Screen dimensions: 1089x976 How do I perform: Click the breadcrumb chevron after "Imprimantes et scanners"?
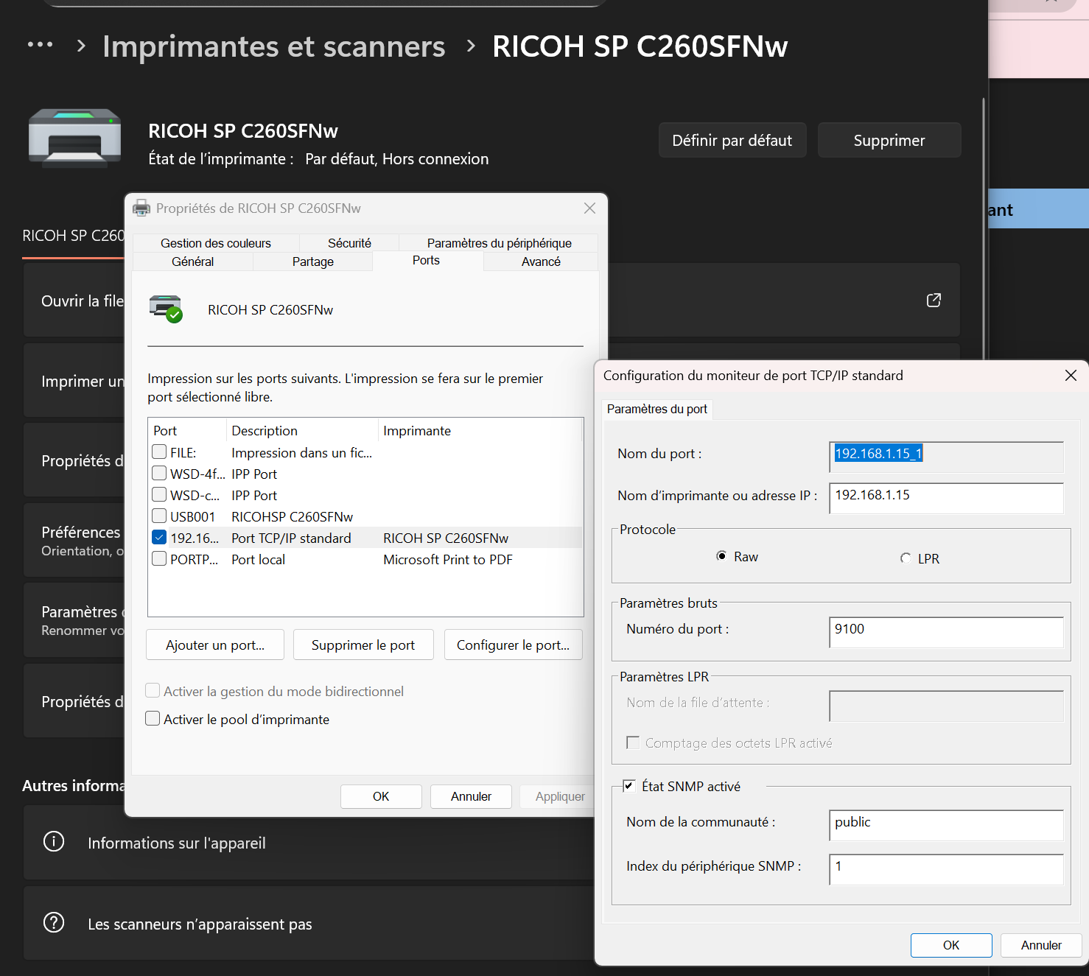(469, 46)
